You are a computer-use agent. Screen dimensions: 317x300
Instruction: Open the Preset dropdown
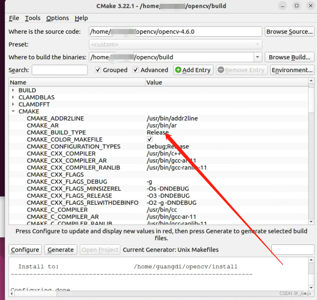tap(175, 44)
